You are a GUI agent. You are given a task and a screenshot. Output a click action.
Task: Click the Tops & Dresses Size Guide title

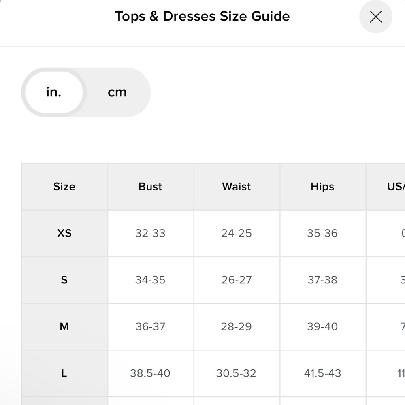click(202, 17)
